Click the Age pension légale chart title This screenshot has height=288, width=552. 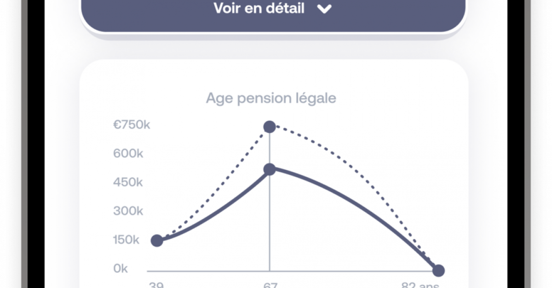point(271,98)
